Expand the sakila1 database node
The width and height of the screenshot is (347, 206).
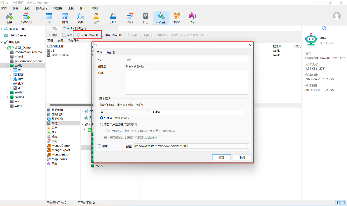(x=8, y=92)
